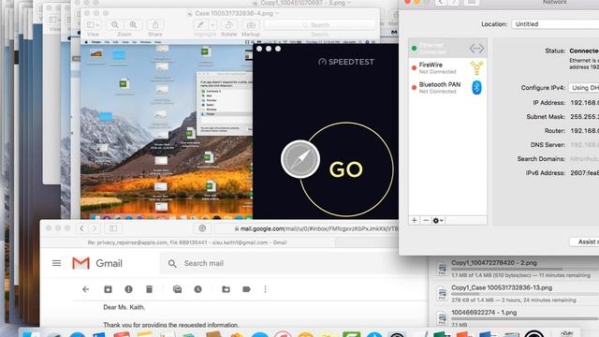Screen dimensions: 599x337
Task: Mark Gmail message as unread
Action: click(177, 289)
